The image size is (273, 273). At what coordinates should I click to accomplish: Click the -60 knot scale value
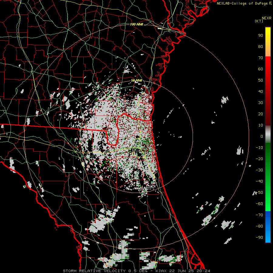pyautogui.click(x=259, y=204)
